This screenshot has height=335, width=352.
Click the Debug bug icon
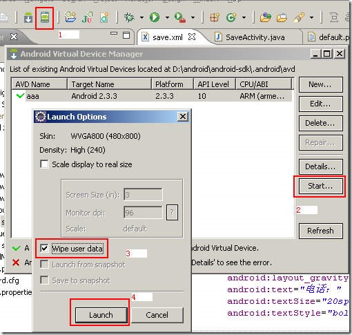pos(129,17)
